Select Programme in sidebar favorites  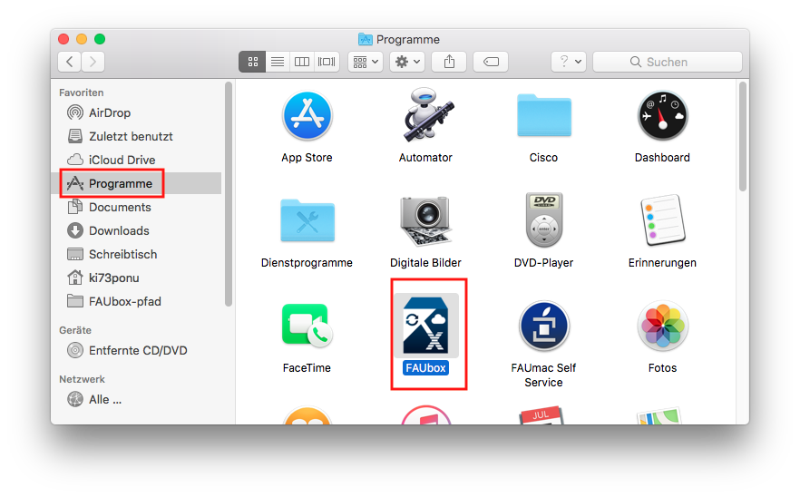tap(136, 183)
